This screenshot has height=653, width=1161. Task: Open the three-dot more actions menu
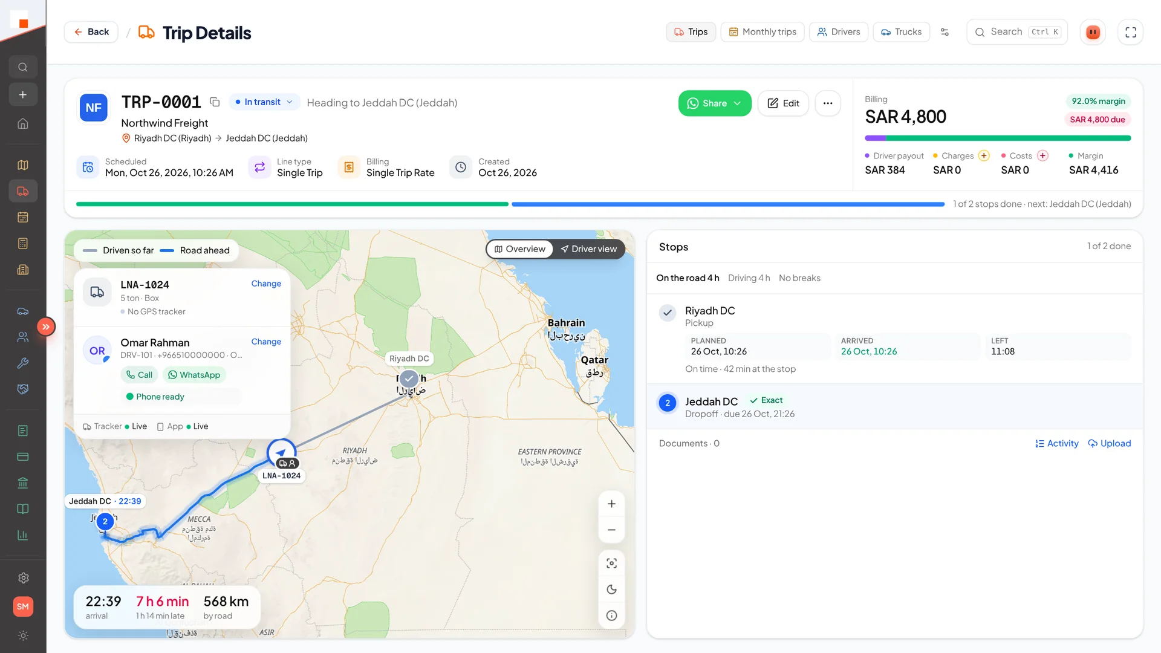(828, 103)
